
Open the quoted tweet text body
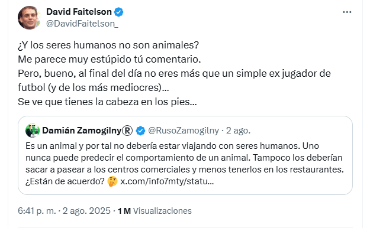coord(185,164)
